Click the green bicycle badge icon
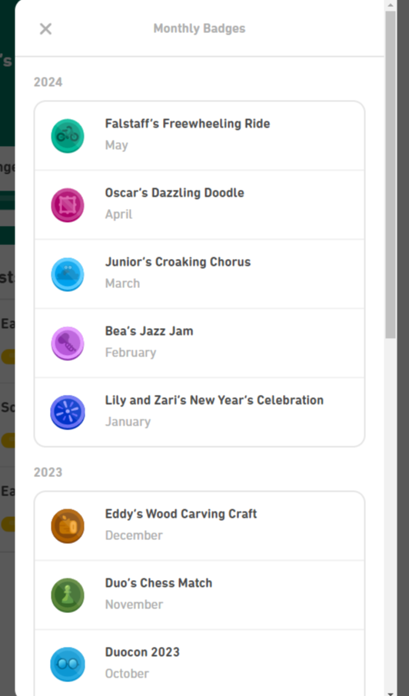 coord(68,136)
